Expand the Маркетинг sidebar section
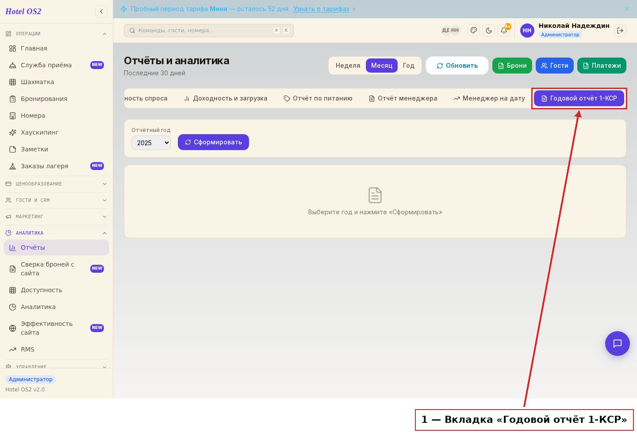Viewport: 637px width, 441px height. tap(56, 217)
